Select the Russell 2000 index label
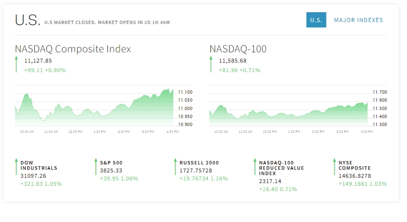Screen dimensions: 407x222 tap(199, 163)
